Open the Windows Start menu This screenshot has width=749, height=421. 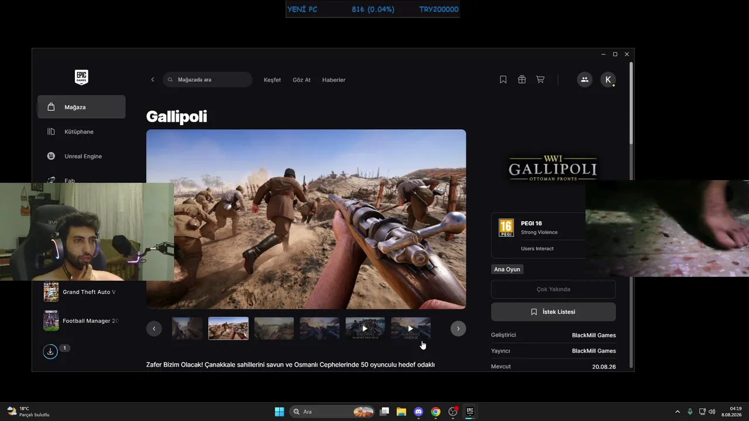280,412
